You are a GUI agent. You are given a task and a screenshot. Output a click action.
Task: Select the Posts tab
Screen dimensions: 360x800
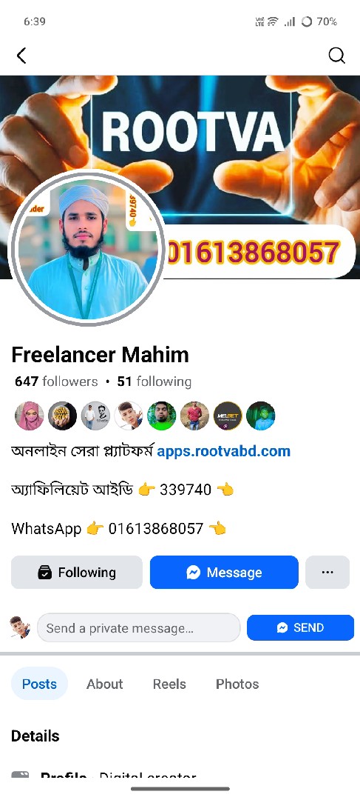coord(39,684)
